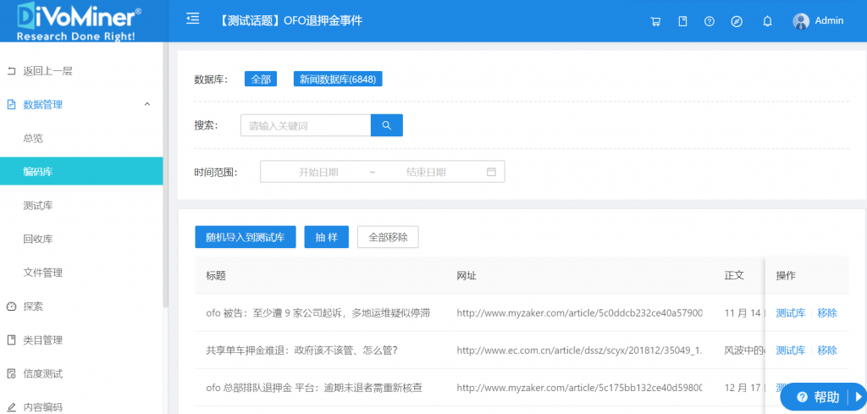Click the 数据管理 document icon
Image resolution: width=867 pixels, height=414 pixels.
(11, 104)
